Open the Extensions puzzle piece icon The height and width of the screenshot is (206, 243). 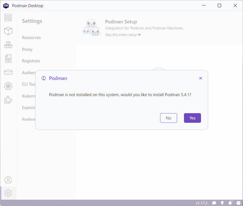(8, 100)
